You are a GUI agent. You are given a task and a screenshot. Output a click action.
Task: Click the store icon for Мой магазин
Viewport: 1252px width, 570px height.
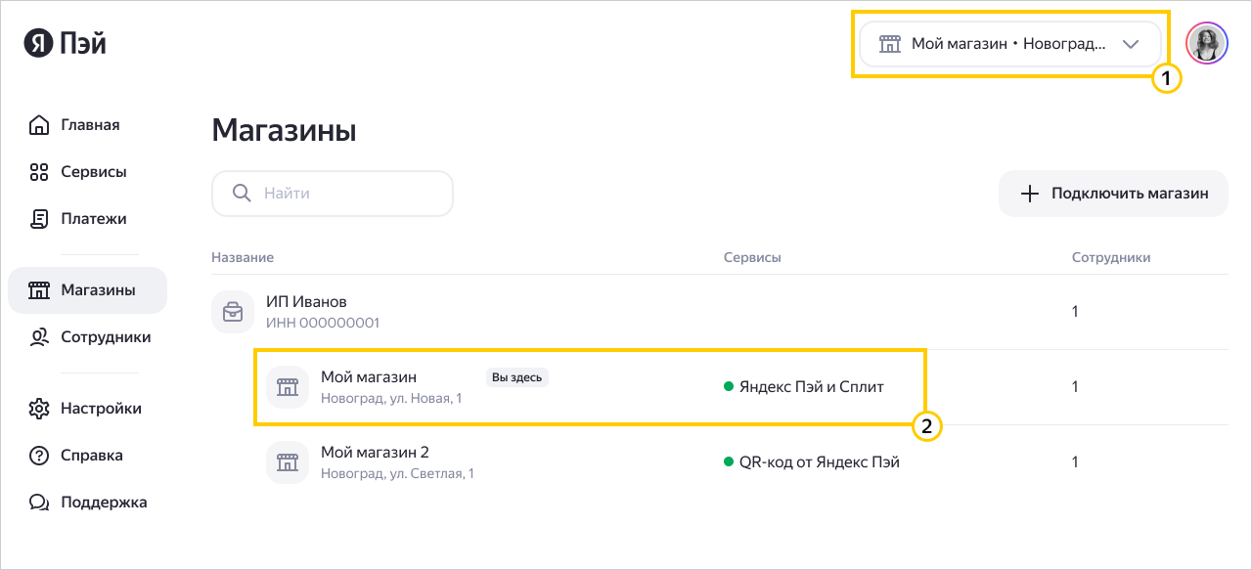click(287, 387)
